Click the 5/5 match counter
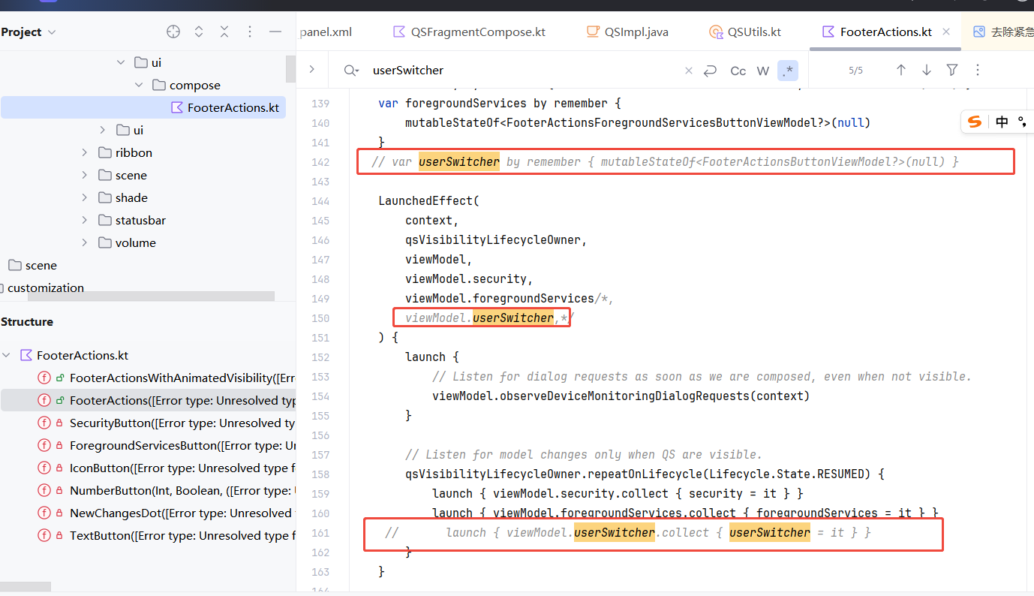Image resolution: width=1034 pixels, height=596 pixels. point(855,70)
